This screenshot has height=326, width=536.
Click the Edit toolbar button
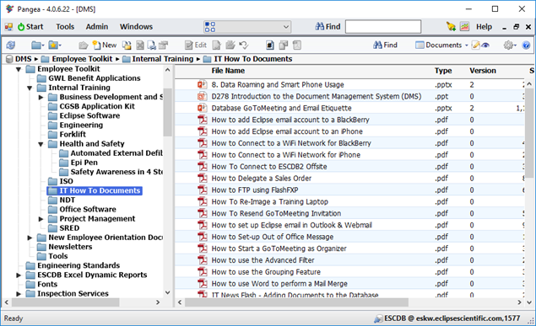pyautogui.click(x=196, y=45)
